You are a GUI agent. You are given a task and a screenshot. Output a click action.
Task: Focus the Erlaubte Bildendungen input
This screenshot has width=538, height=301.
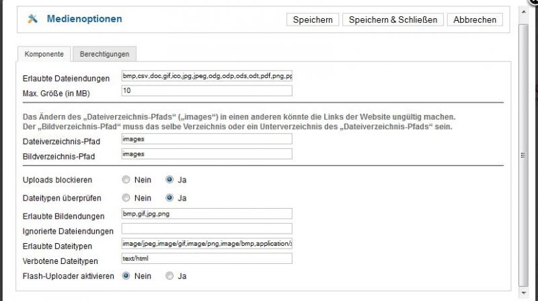(x=206, y=215)
